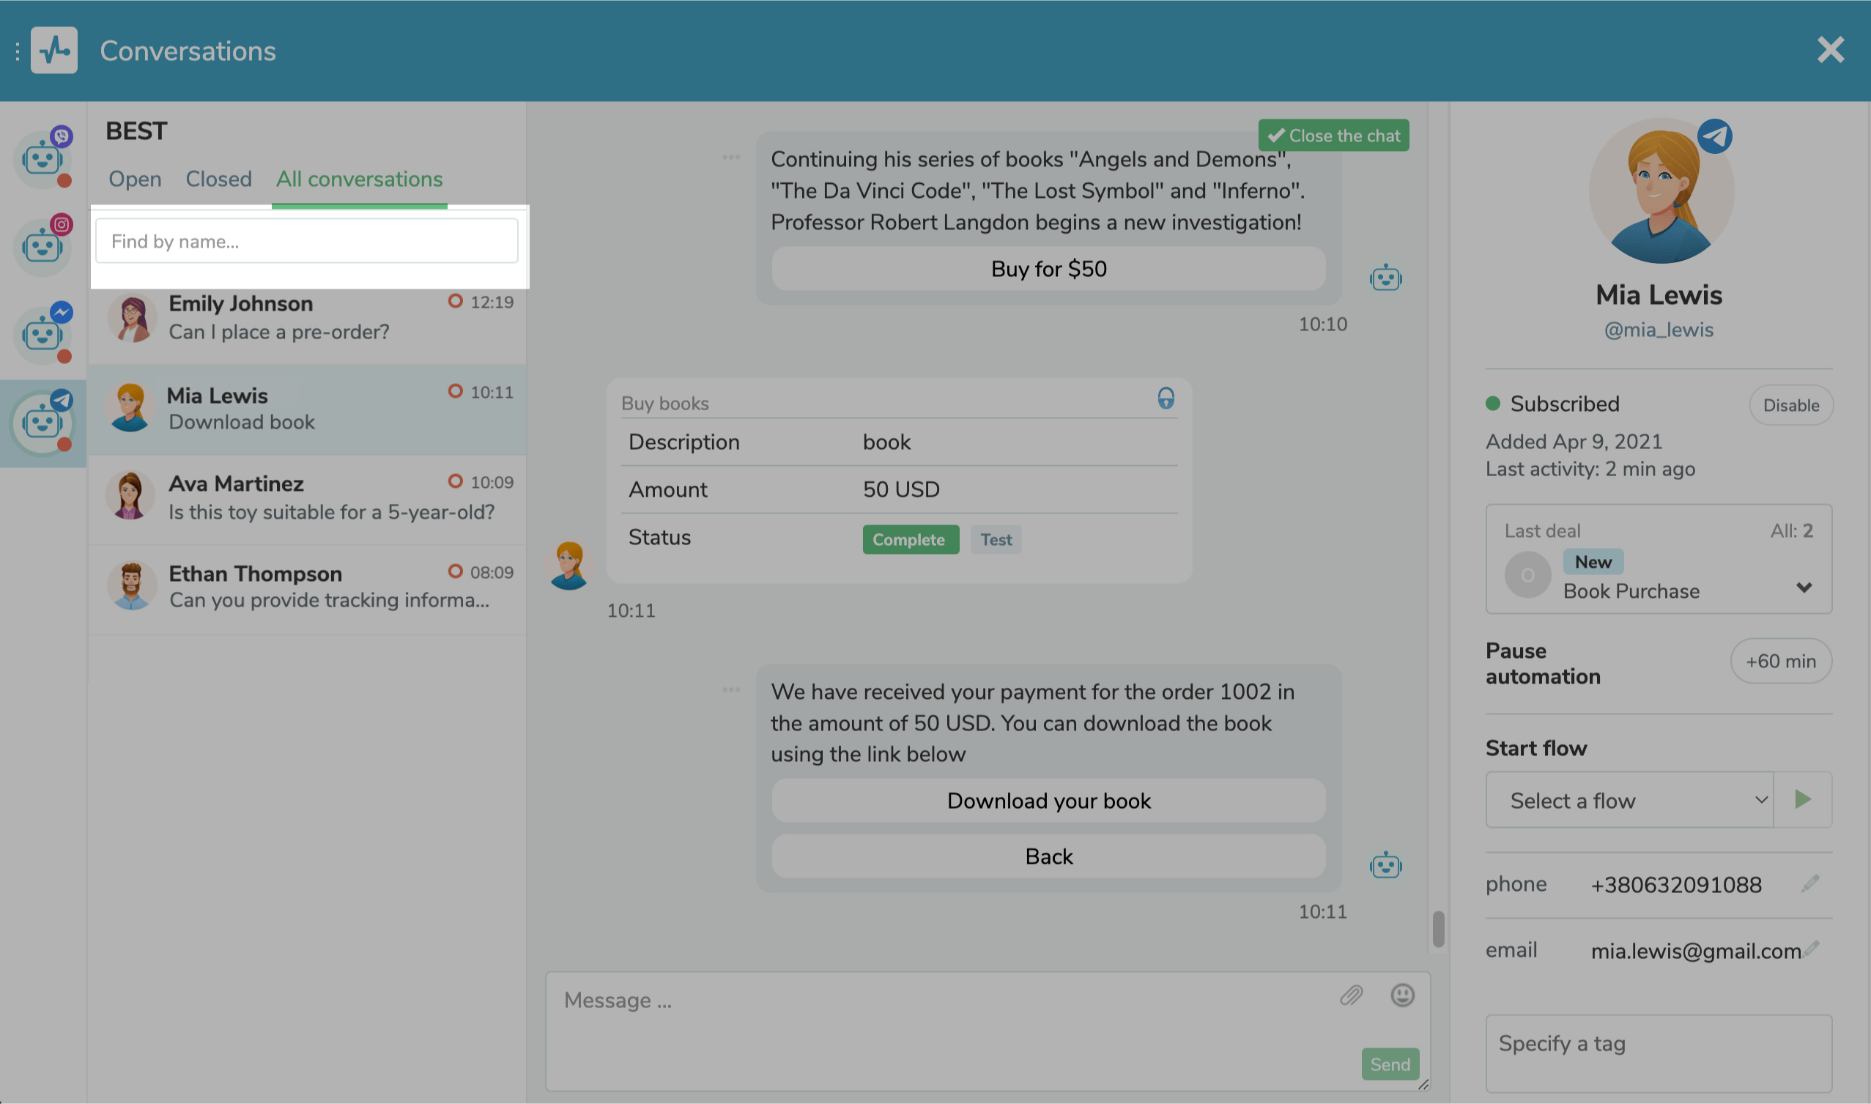Screen dimensions: 1871x1104
Task: Open the Viber bot in sidebar
Action: click(42, 158)
